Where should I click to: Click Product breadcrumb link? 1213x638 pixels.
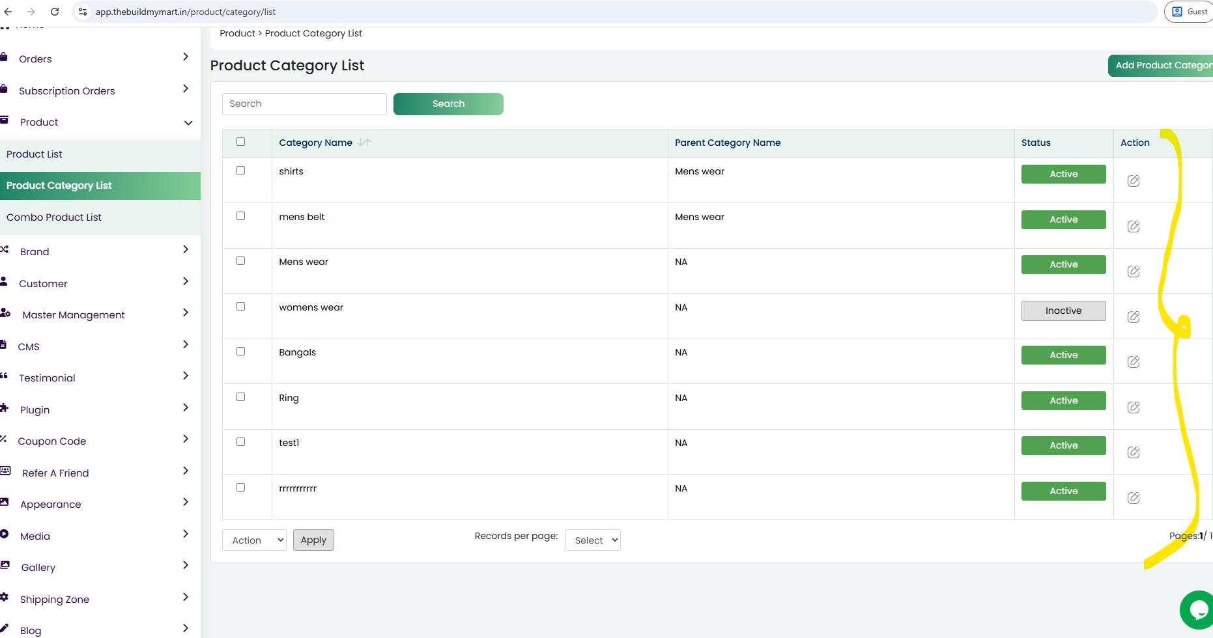click(x=237, y=34)
